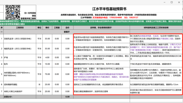Select the 客餐厅 section row
The width and height of the screenshot is (183, 103).
(67, 32)
